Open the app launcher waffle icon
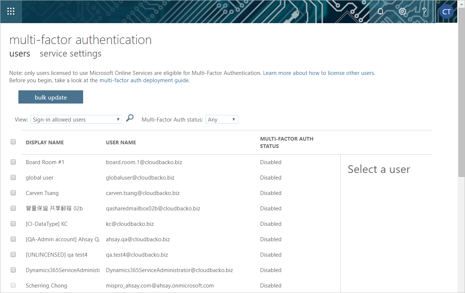Image resolution: width=465 pixels, height=293 pixels. click(x=11, y=11)
